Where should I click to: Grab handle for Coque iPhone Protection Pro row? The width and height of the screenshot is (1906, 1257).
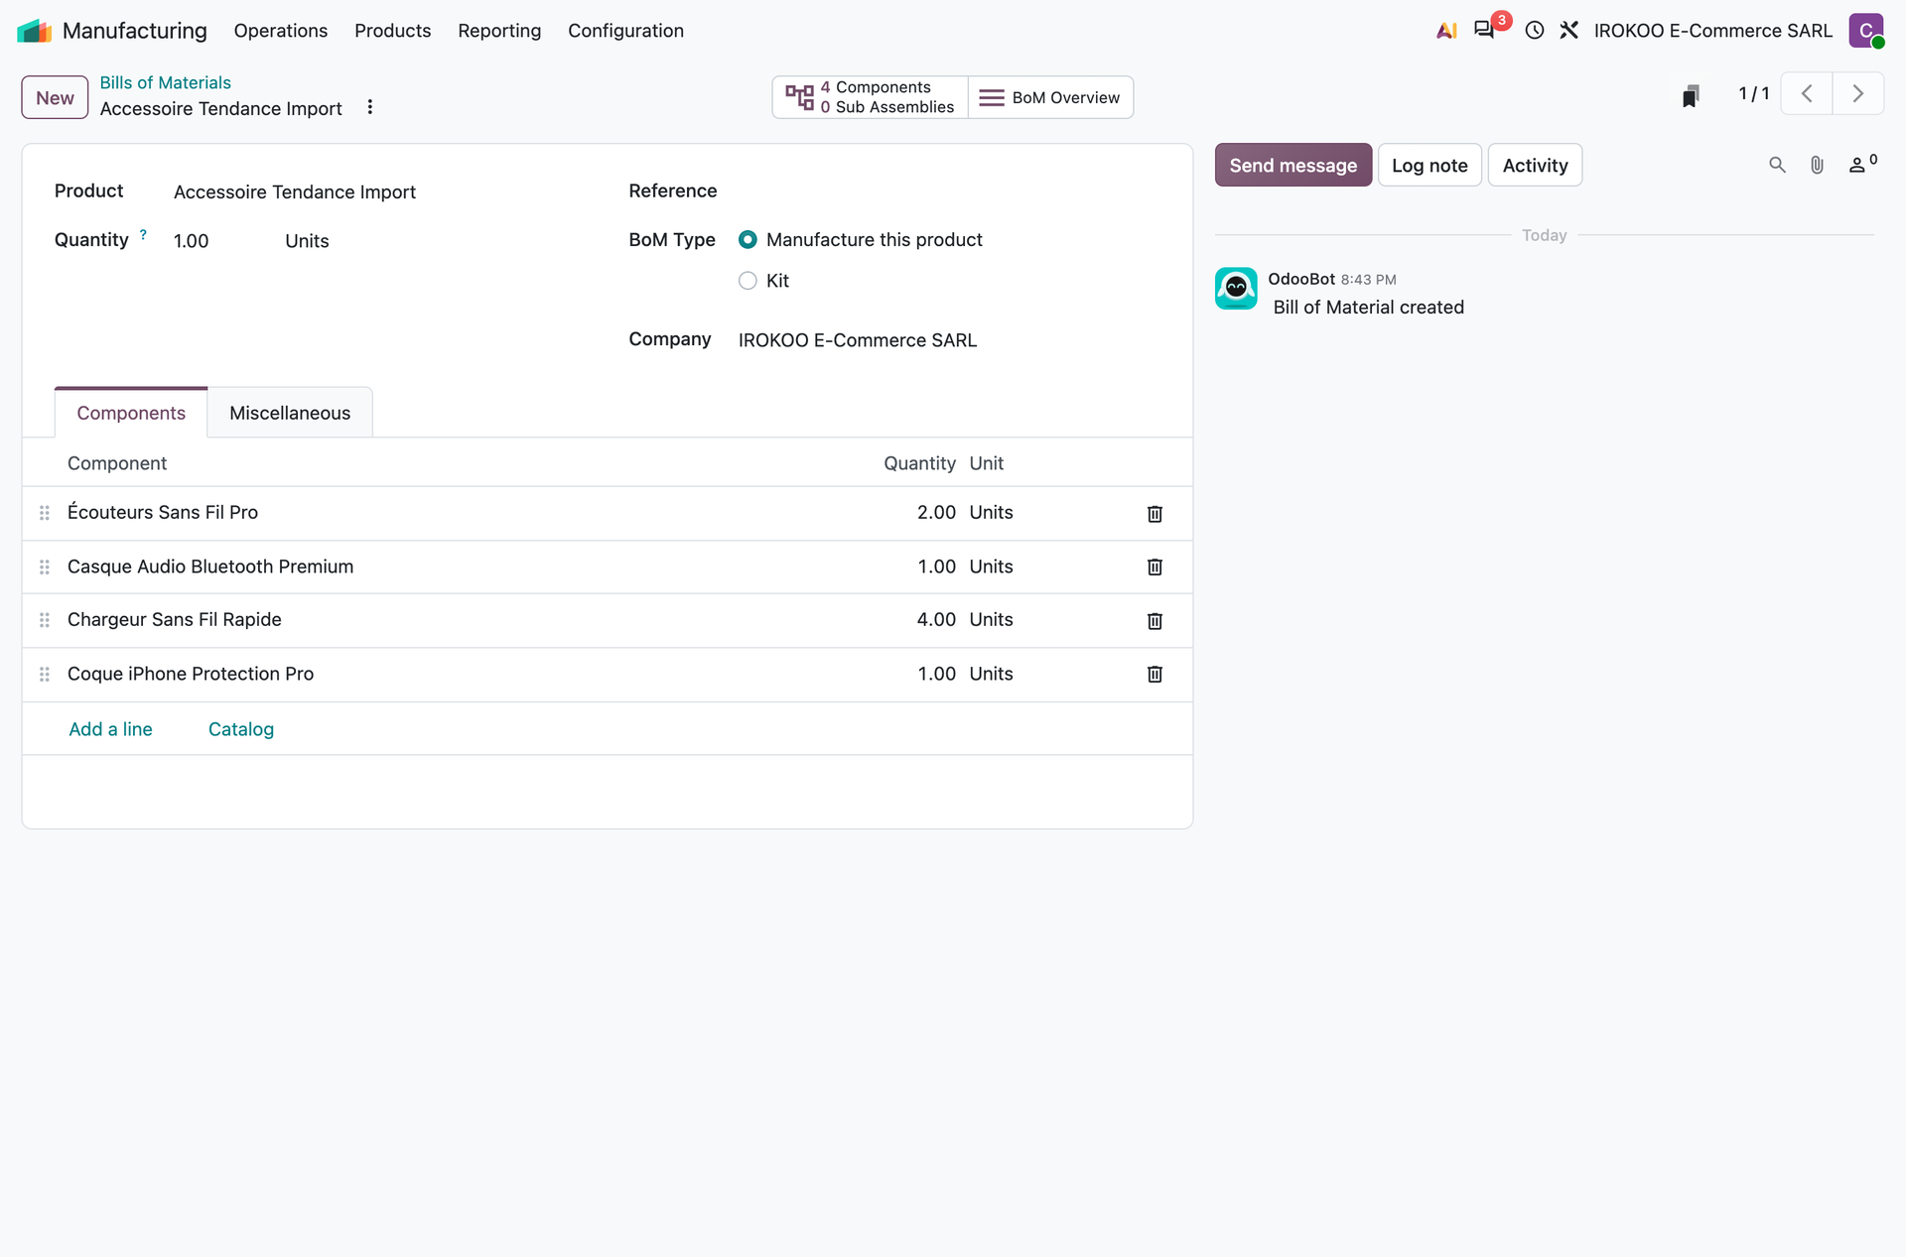[45, 675]
